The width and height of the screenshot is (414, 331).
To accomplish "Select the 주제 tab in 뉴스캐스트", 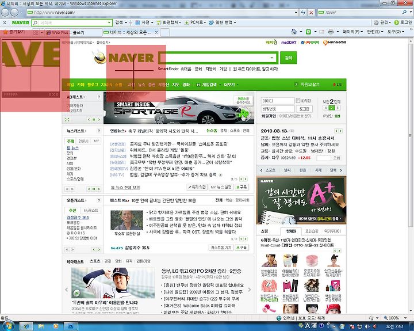I will tap(71, 141).
